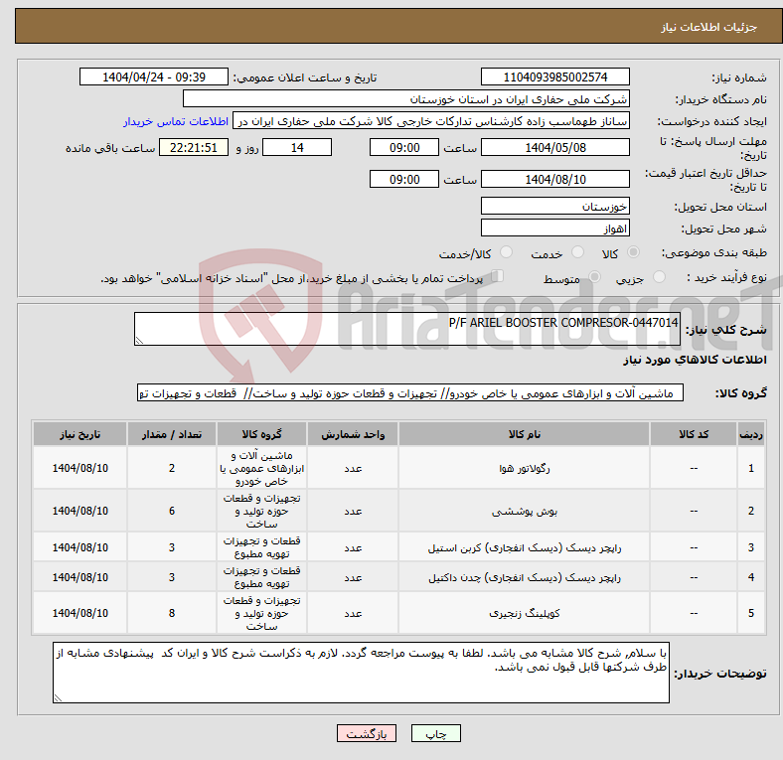This screenshot has height=760, width=783.
Task: Open buyer contact info link اطلاعات تماس خریدار
Action: tap(176, 121)
